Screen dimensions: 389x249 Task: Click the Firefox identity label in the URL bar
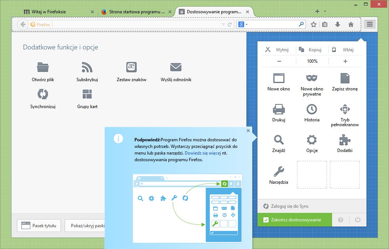click(40, 24)
